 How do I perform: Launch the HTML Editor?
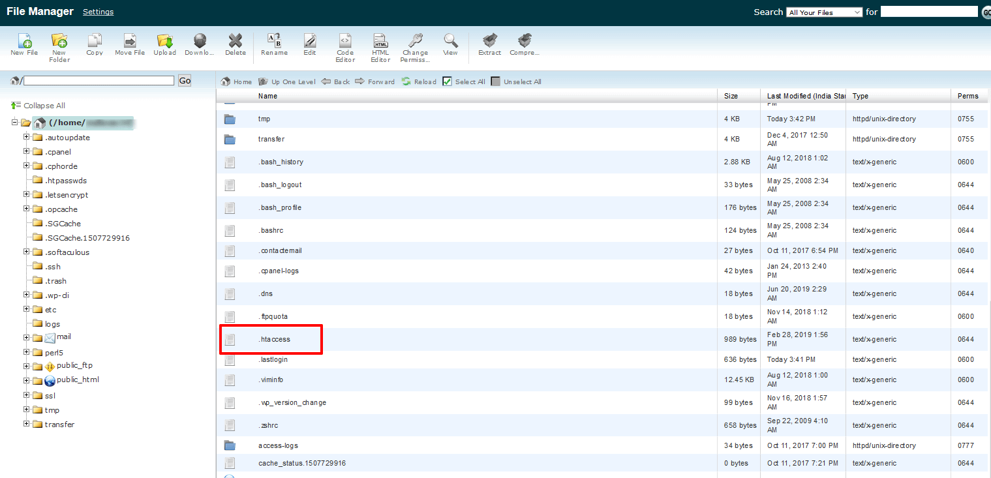(x=380, y=40)
